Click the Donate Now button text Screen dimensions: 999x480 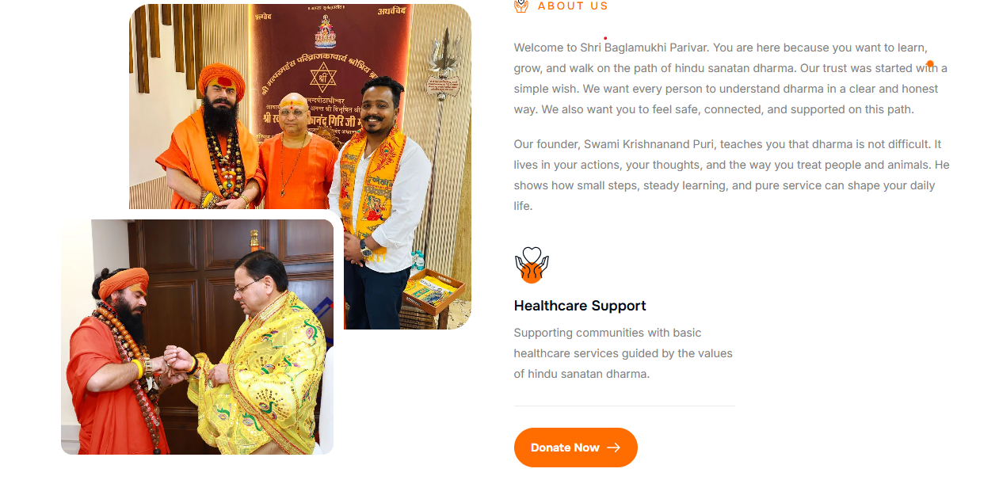(x=565, y=448)
